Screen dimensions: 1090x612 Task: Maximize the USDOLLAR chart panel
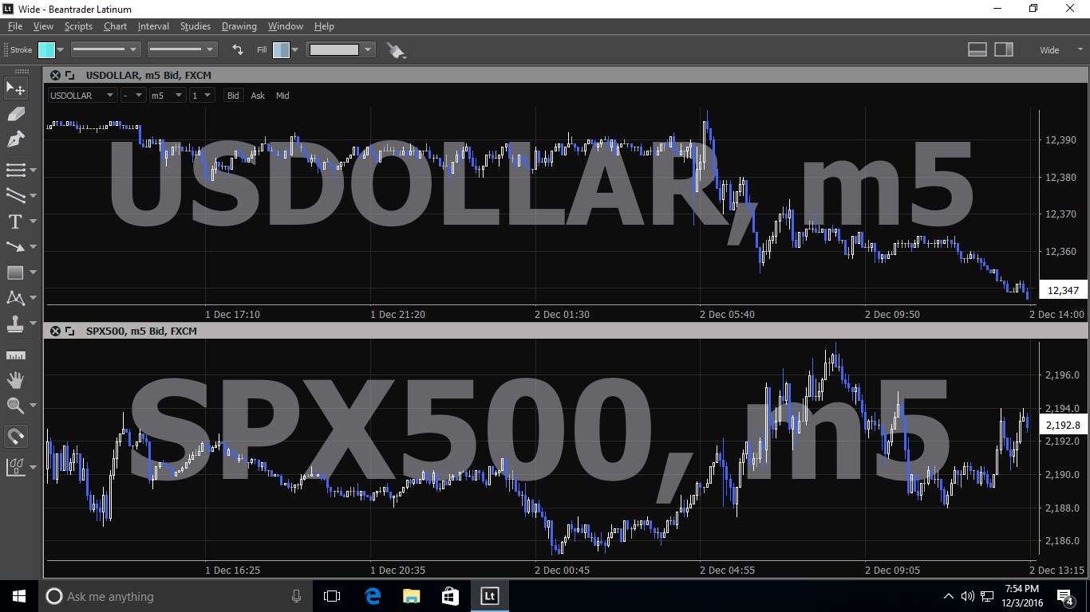(69, 75)
